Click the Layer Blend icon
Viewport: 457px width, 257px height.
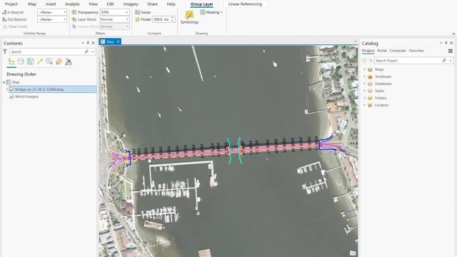click(x=74, y=19)
